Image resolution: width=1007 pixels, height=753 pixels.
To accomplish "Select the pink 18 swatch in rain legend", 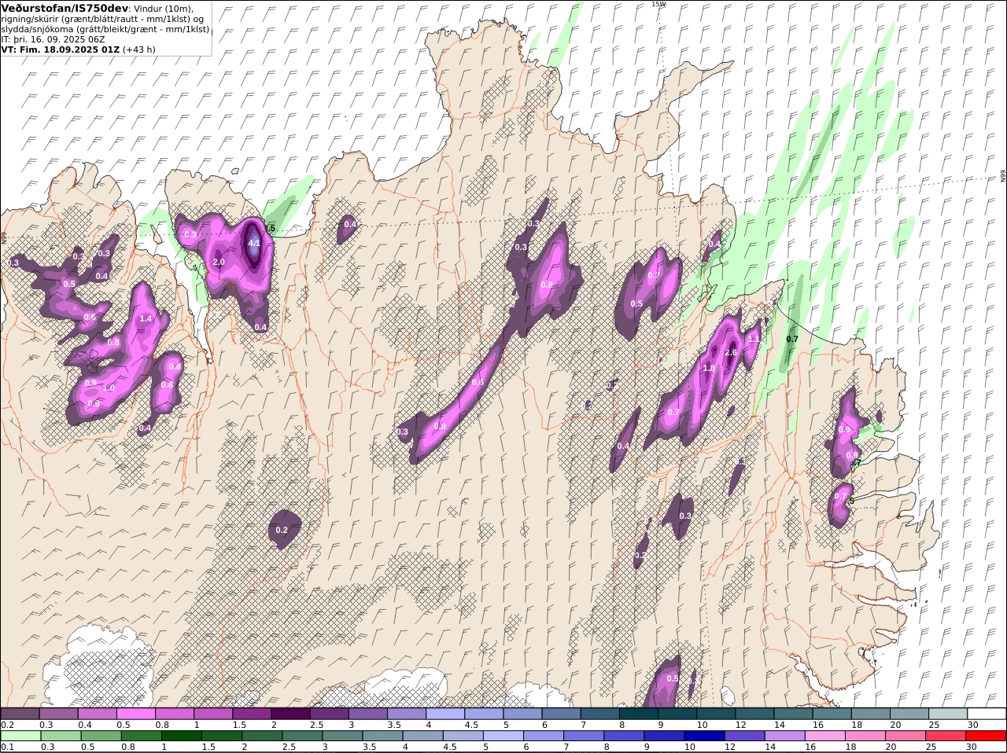I will click(x=865, y=736).
